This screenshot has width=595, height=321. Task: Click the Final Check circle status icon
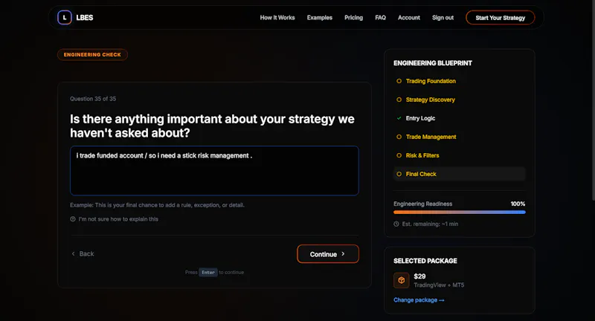pyautogui.click(x=399, y=174)
